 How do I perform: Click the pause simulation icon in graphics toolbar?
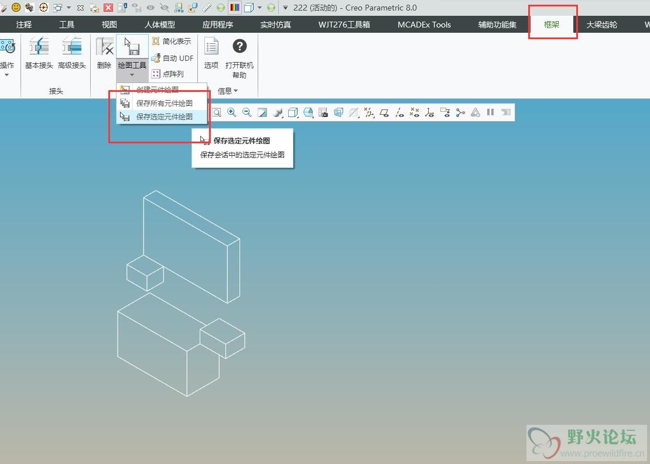click(490, 112)
